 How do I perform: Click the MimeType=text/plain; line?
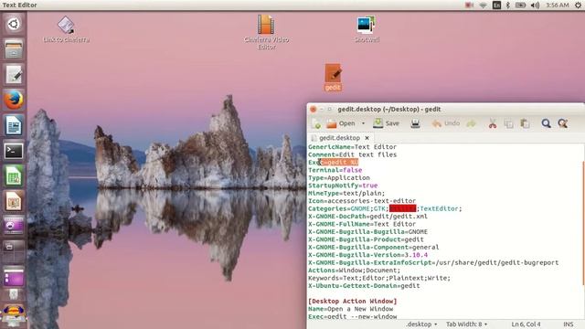[346, 193]
